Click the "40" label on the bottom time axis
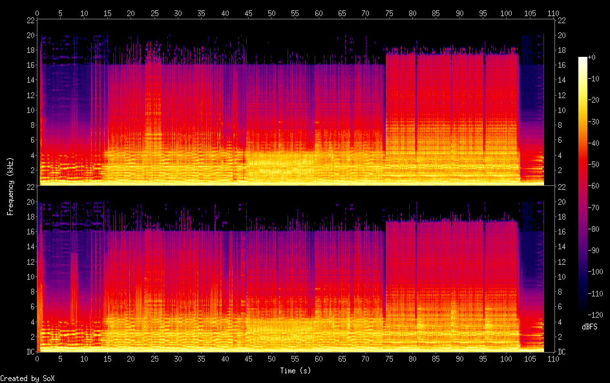Screen dimensions: 610x383 [225, 359]
